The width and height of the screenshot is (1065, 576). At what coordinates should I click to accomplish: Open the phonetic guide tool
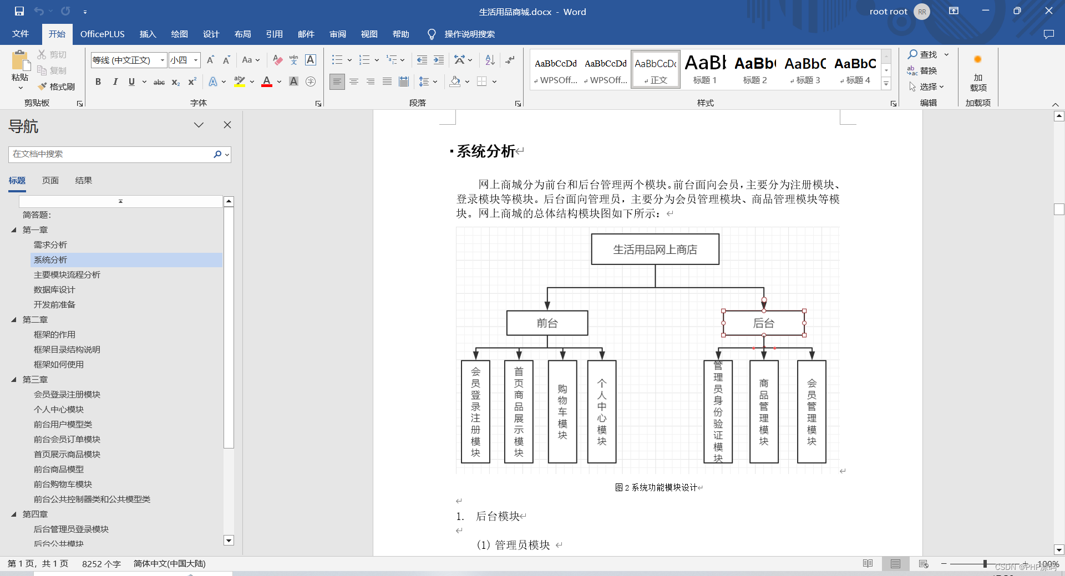pyautogui.click(x=294, y=60)
